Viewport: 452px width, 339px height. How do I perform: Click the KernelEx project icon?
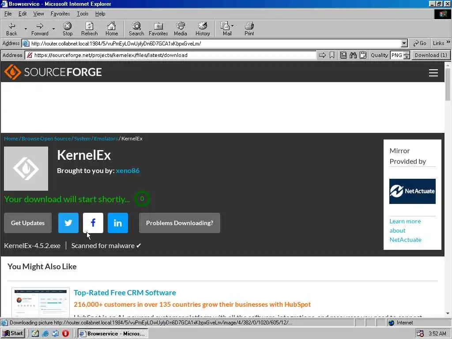click(26, 169)
